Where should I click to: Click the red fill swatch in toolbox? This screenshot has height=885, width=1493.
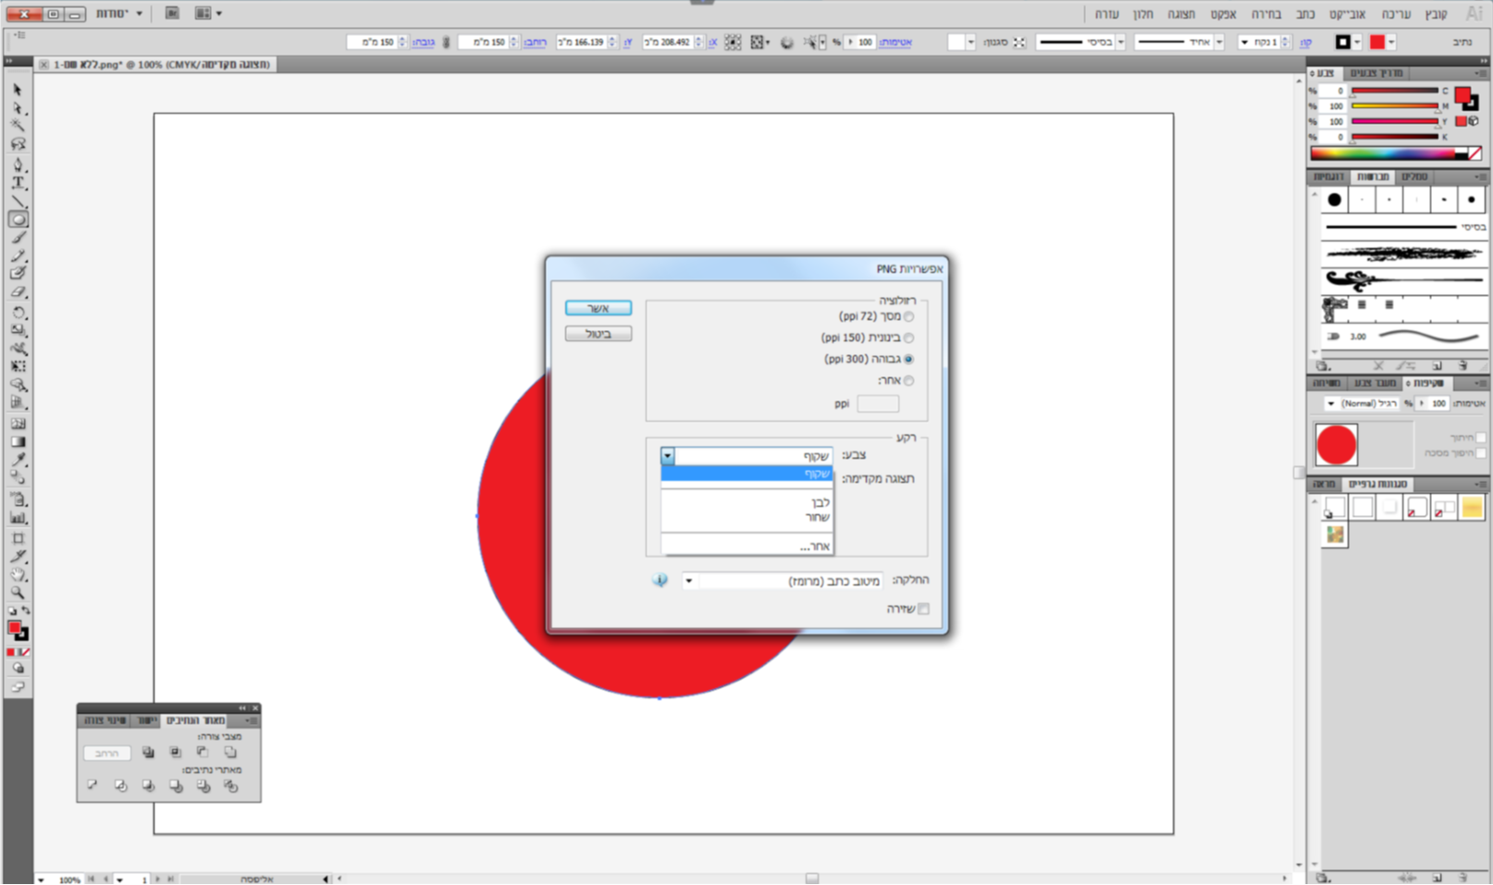tap(14, 629)
